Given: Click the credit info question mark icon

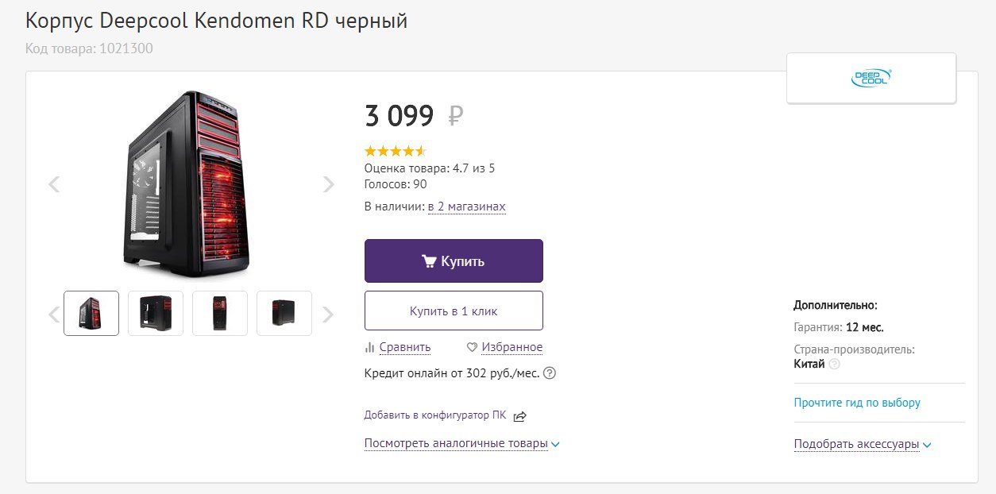Looking at the screenshot, I should pyautogui.click(x=549, y=372).
